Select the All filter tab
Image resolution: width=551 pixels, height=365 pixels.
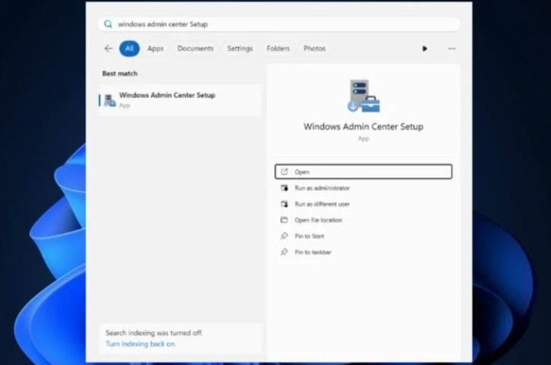[x=129, y=49]
